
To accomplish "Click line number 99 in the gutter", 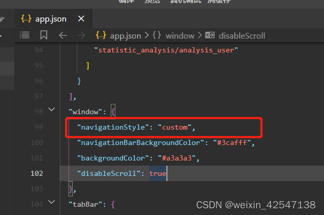I will [x=39, y=127].
